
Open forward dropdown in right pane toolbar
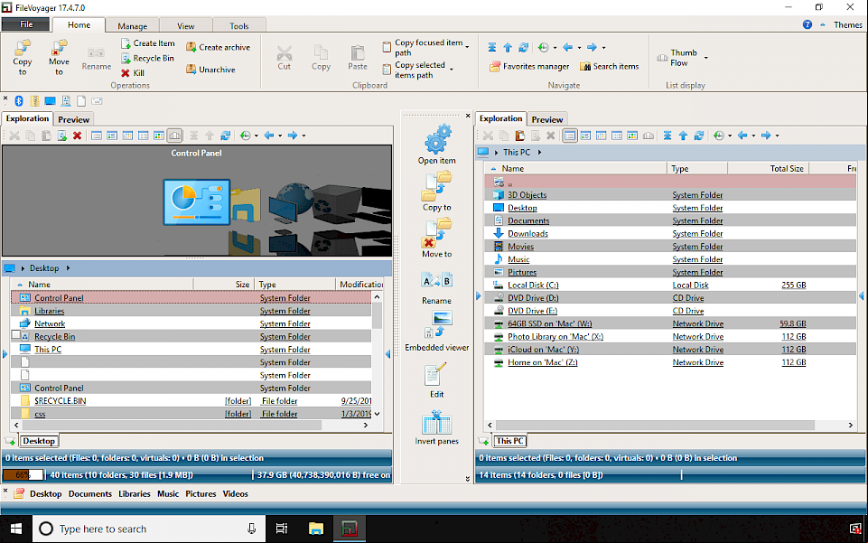click(x=777, y=136)
